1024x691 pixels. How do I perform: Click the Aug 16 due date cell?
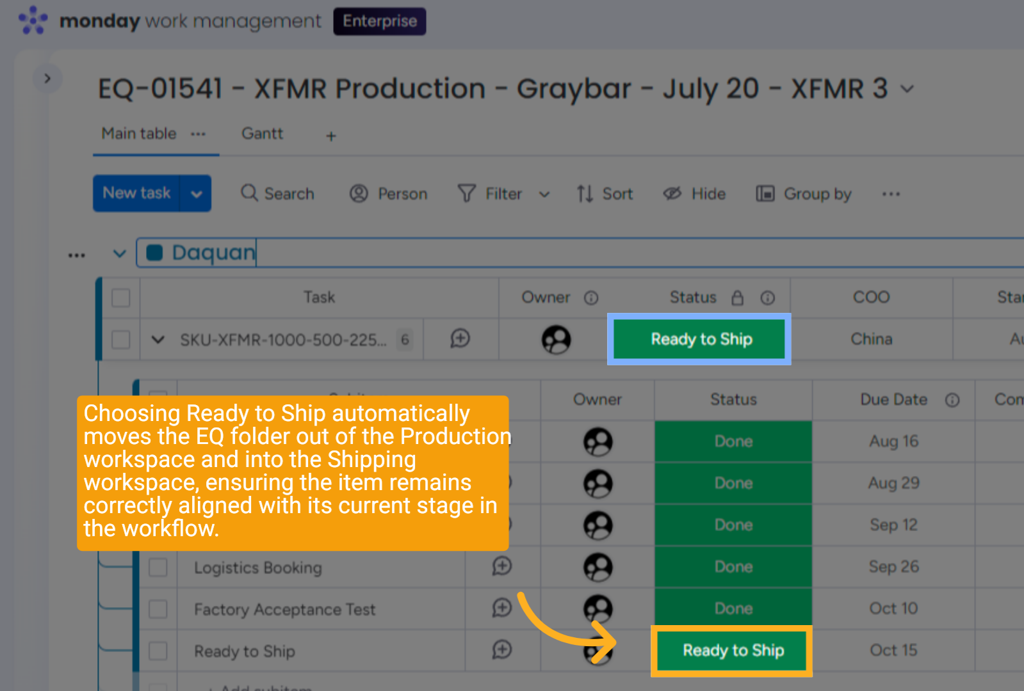point(893,441)
